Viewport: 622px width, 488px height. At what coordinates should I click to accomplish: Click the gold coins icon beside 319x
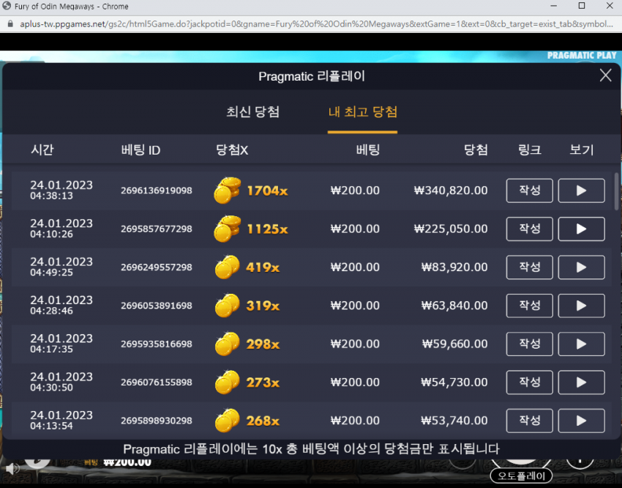pos(228,306)
